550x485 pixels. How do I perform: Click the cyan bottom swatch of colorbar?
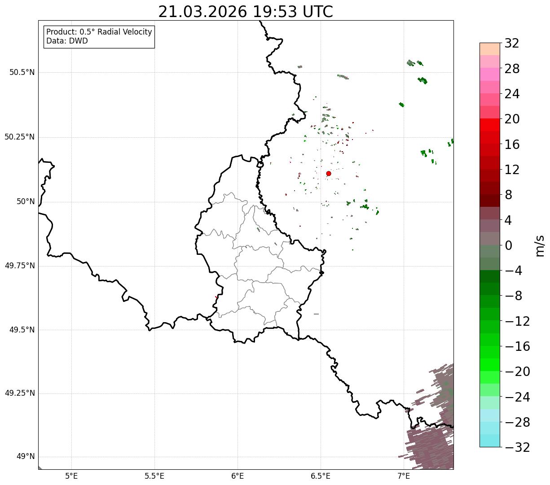coord(490,441)
